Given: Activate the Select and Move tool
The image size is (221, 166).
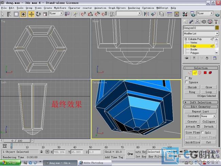Looking at the screenshot, I should [31, 14].
